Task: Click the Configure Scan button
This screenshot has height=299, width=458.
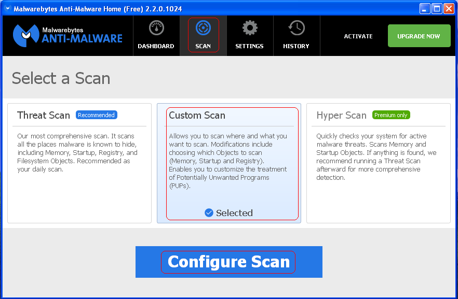Action: coord(229,262)
